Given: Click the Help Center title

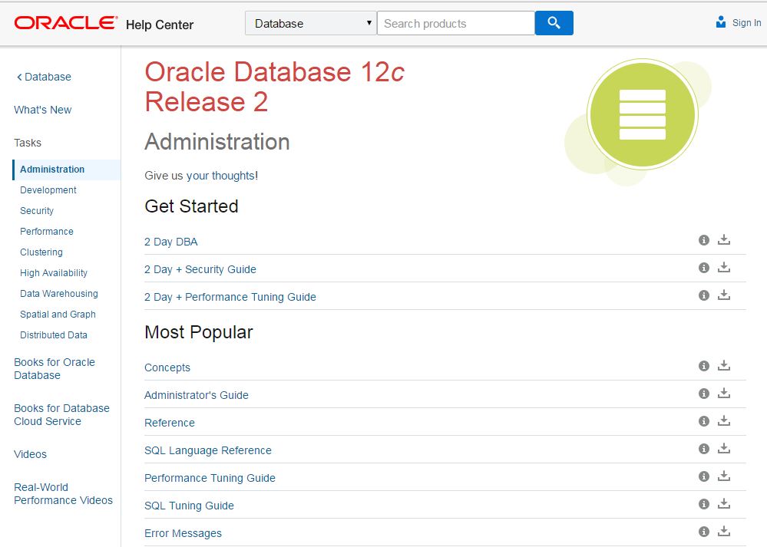Looking at the screenshot, I should [x=160, y=25].
